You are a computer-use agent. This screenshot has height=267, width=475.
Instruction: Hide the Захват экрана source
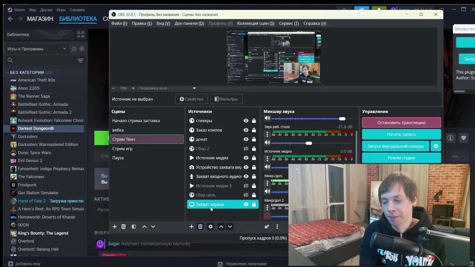(x=246, y=204)
